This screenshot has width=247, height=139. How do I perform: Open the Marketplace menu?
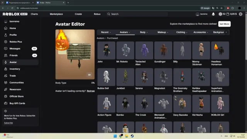click(x=56, y=14)
